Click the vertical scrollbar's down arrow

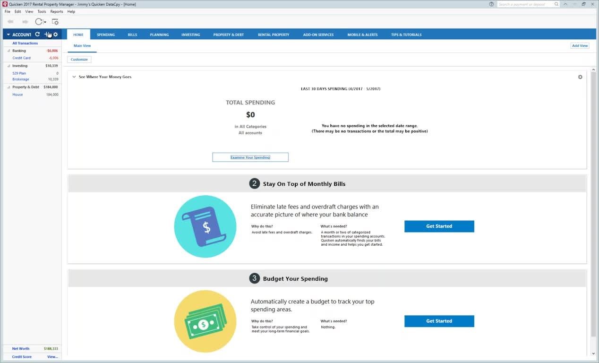click(593, 353)
